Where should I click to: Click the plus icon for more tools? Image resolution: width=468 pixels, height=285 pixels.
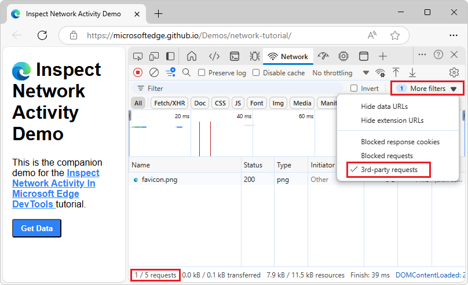[x=383, y=56]
